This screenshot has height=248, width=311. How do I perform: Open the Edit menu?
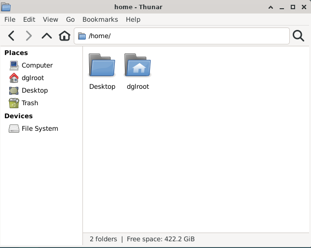click(x=29, y=19)
